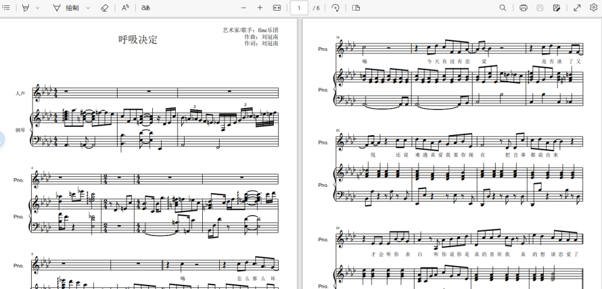The width and height of the screenshot is (602, 289).
Task: Click the lyric 怎么那么坏
Action: pyautogui.click(x=256, y=278)
